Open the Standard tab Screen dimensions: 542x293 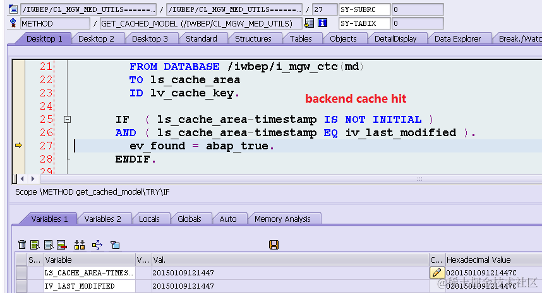[201, 38]
